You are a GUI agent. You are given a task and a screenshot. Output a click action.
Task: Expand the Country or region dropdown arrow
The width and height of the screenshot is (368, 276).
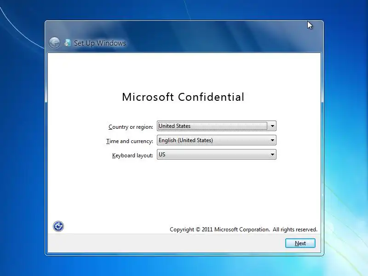coord(272,126)
